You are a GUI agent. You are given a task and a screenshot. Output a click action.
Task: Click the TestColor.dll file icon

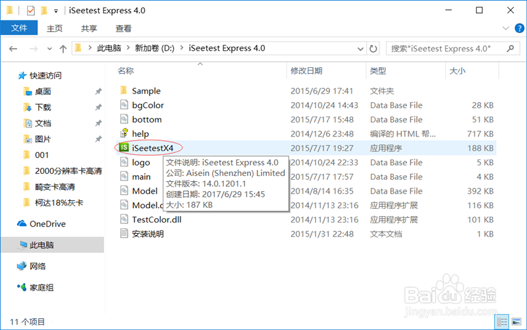point(124,219)
